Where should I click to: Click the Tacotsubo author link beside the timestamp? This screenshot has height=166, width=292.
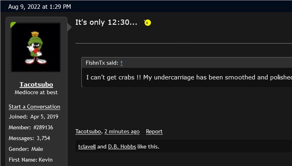(x=88, y=132)
